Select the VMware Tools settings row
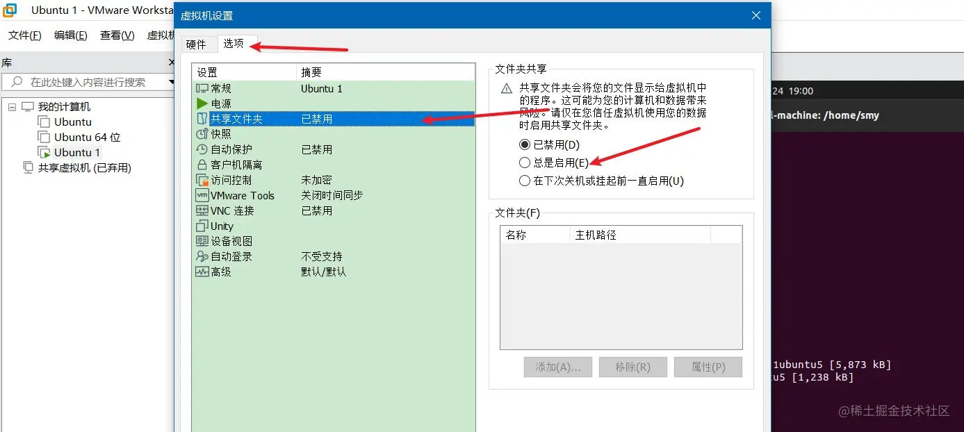The width and height of the screenshot is (964, 432). coord(334,195)
